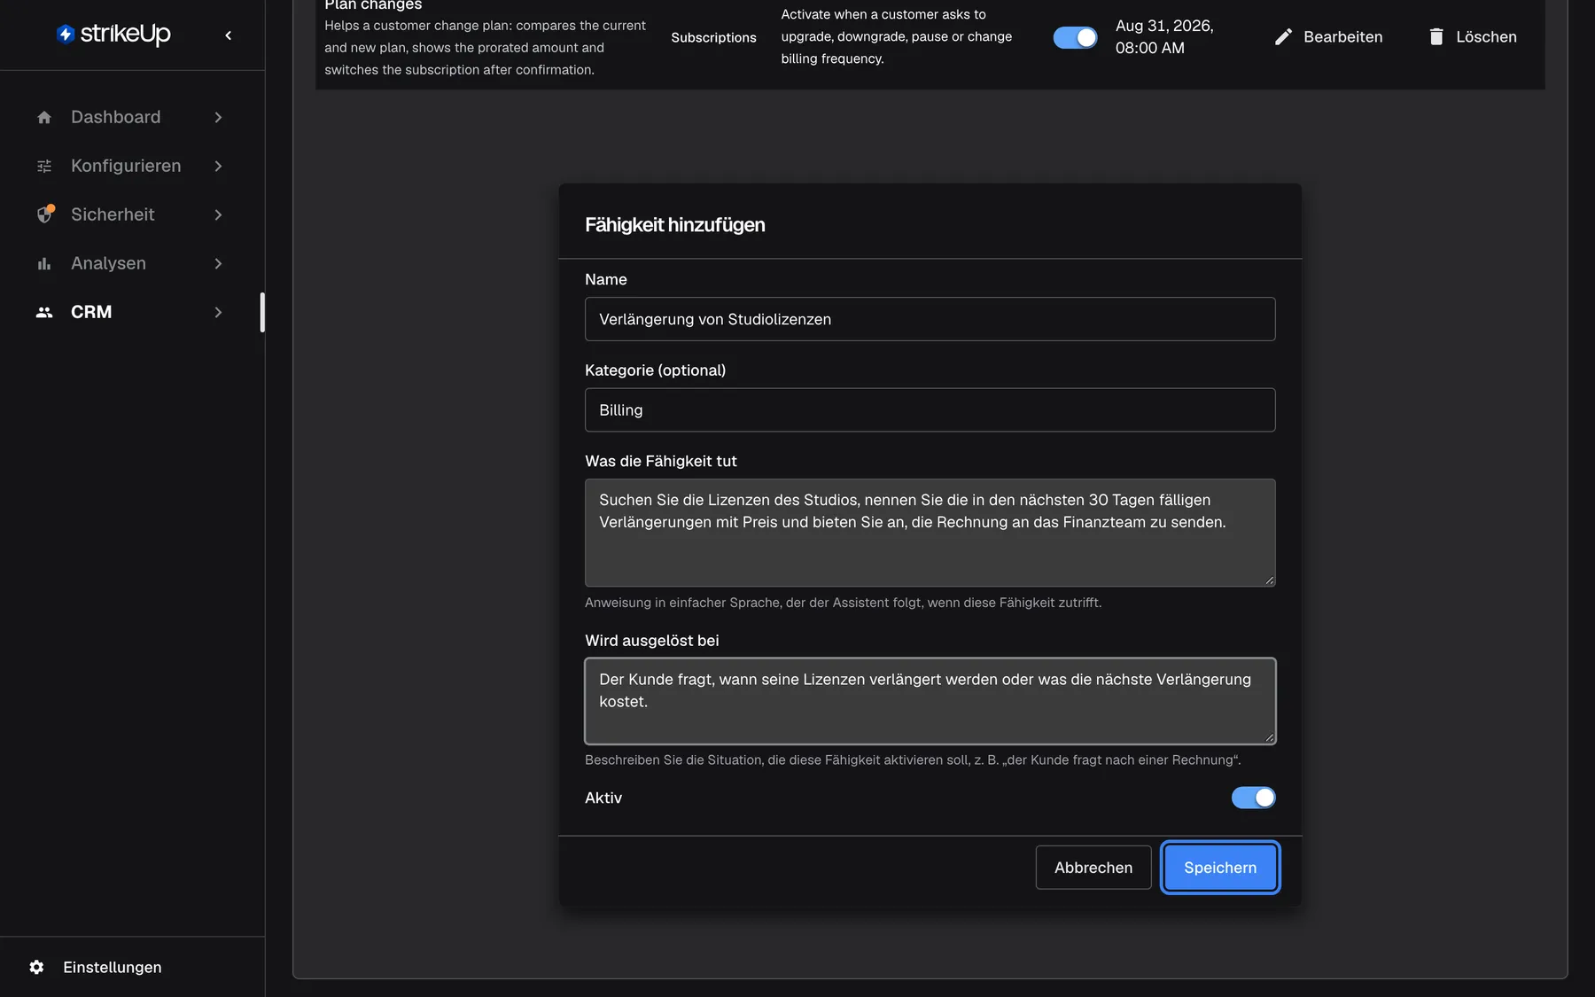Toggle the Plan changes skill switch
1595x997 pixels.
tap(1075, 37)
